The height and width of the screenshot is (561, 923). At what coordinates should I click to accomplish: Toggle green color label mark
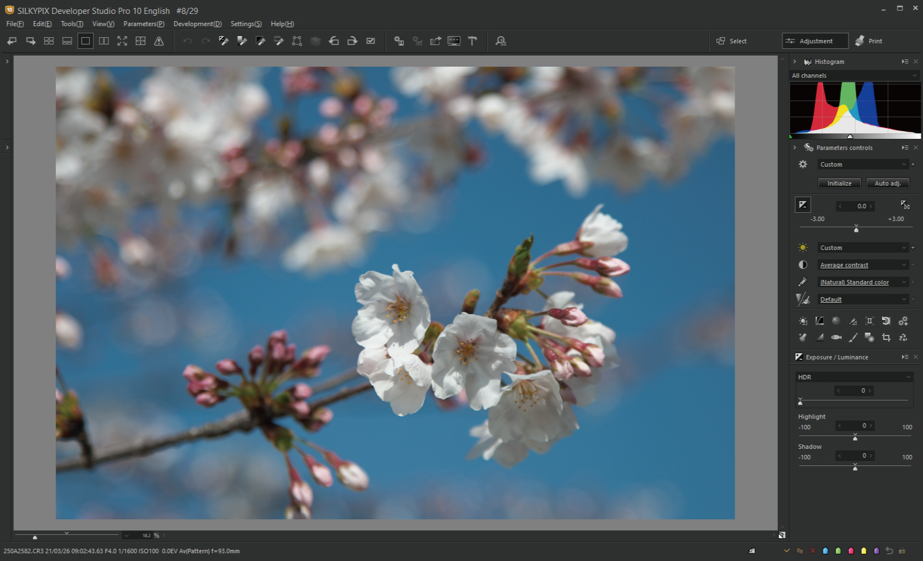[839, 551]
